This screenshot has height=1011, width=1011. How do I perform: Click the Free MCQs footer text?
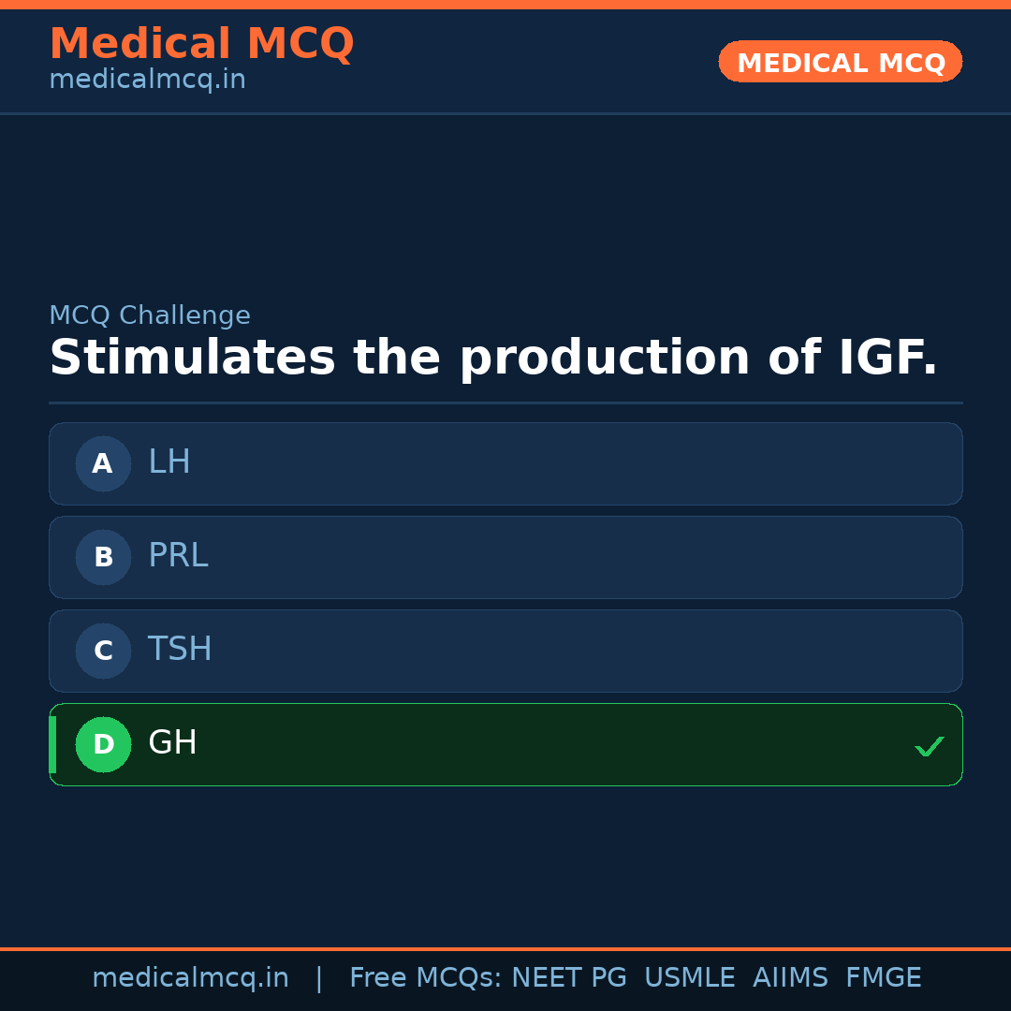tap(425, 978)
